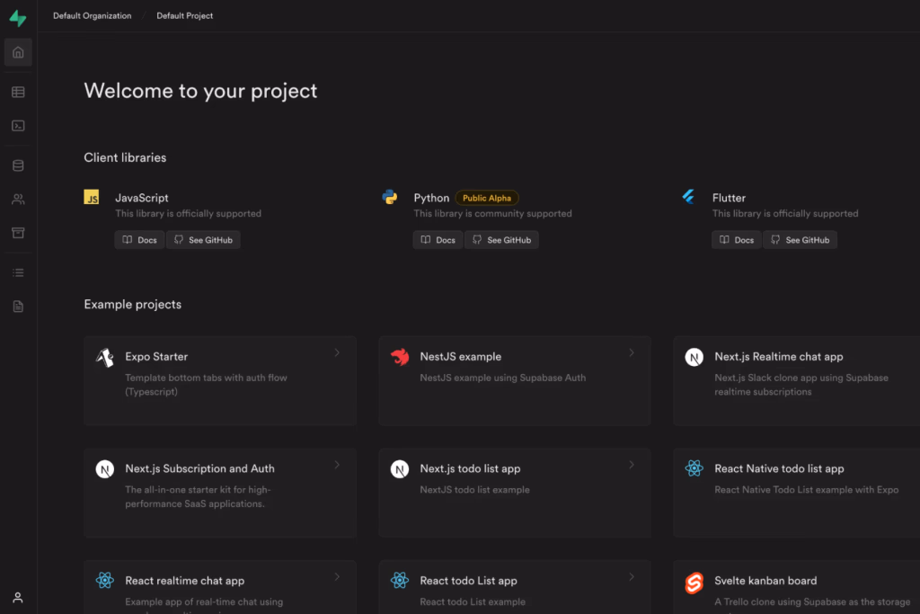The height and width of the screenshot is (614, 920).
Task: Click the NestJS example red logo
Action: point(400,357)
